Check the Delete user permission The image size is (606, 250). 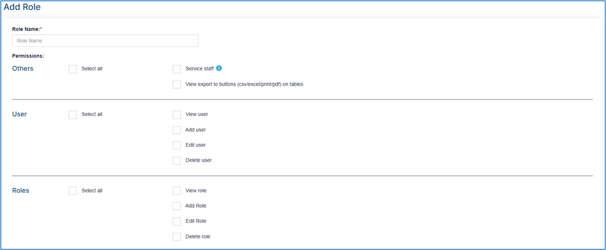click(176, 160)
